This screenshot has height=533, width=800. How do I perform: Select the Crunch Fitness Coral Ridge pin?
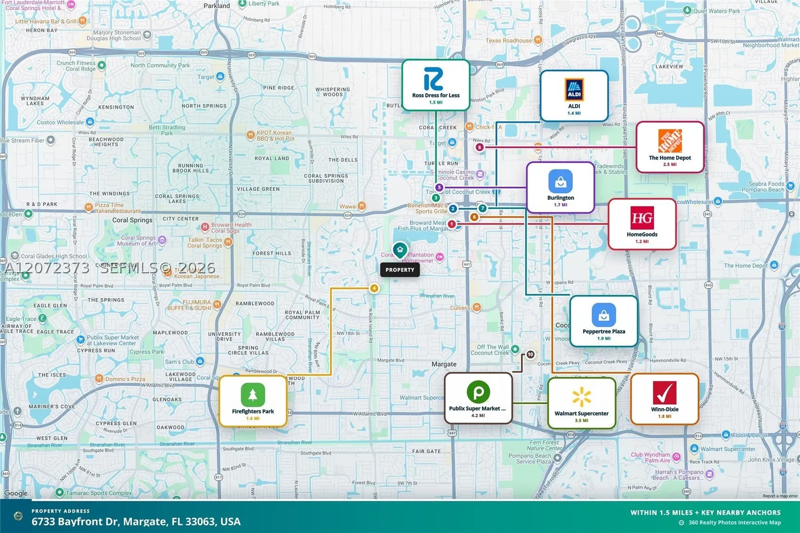(x=102, y=65)
